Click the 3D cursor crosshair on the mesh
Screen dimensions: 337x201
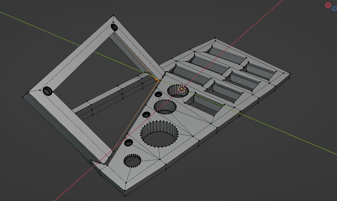(x=182, y=89)
